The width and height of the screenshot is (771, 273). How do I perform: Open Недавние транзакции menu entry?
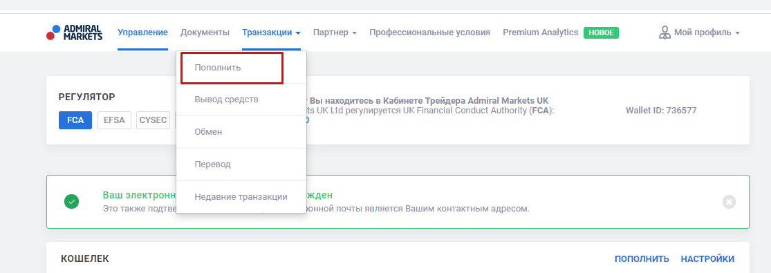[x=241, y=197]
